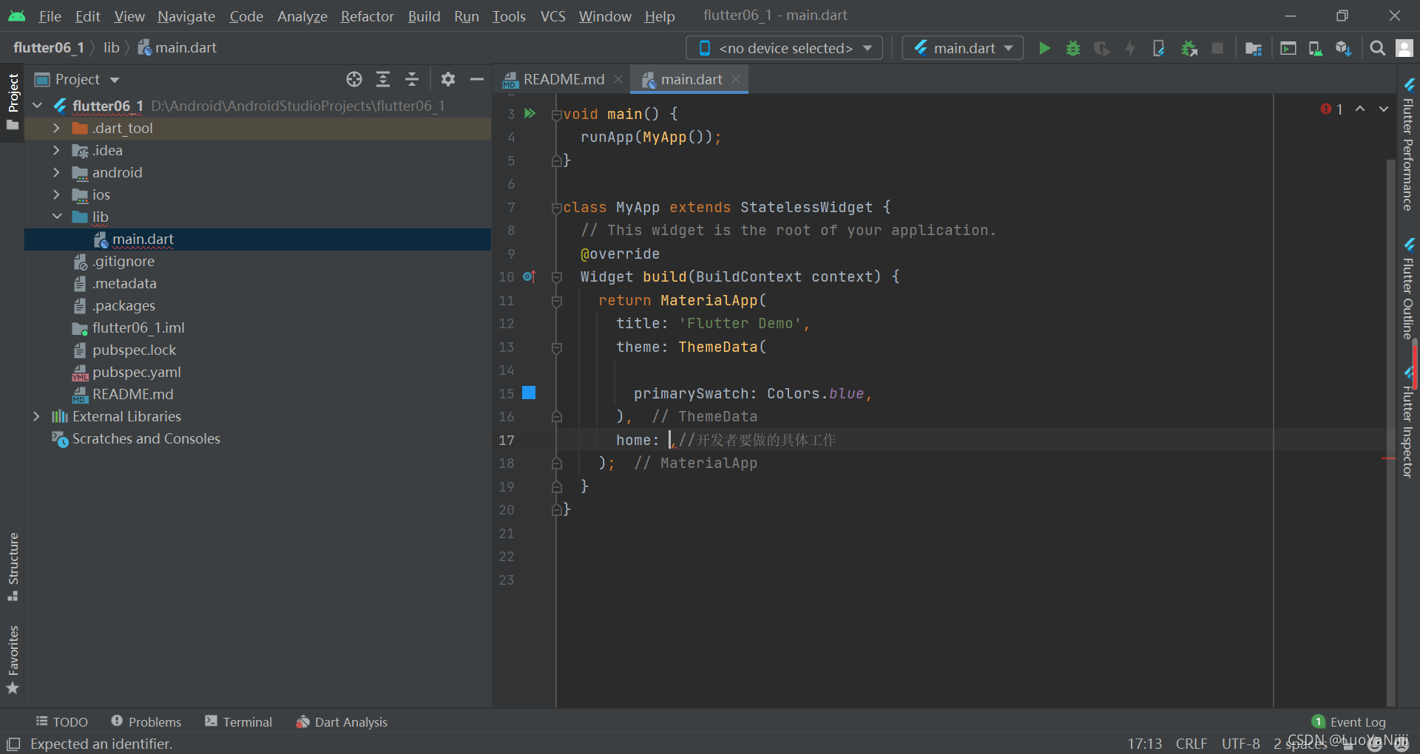Click Expand All in the Project panel
Screen dimensions: 1420x754
[383, 79]
